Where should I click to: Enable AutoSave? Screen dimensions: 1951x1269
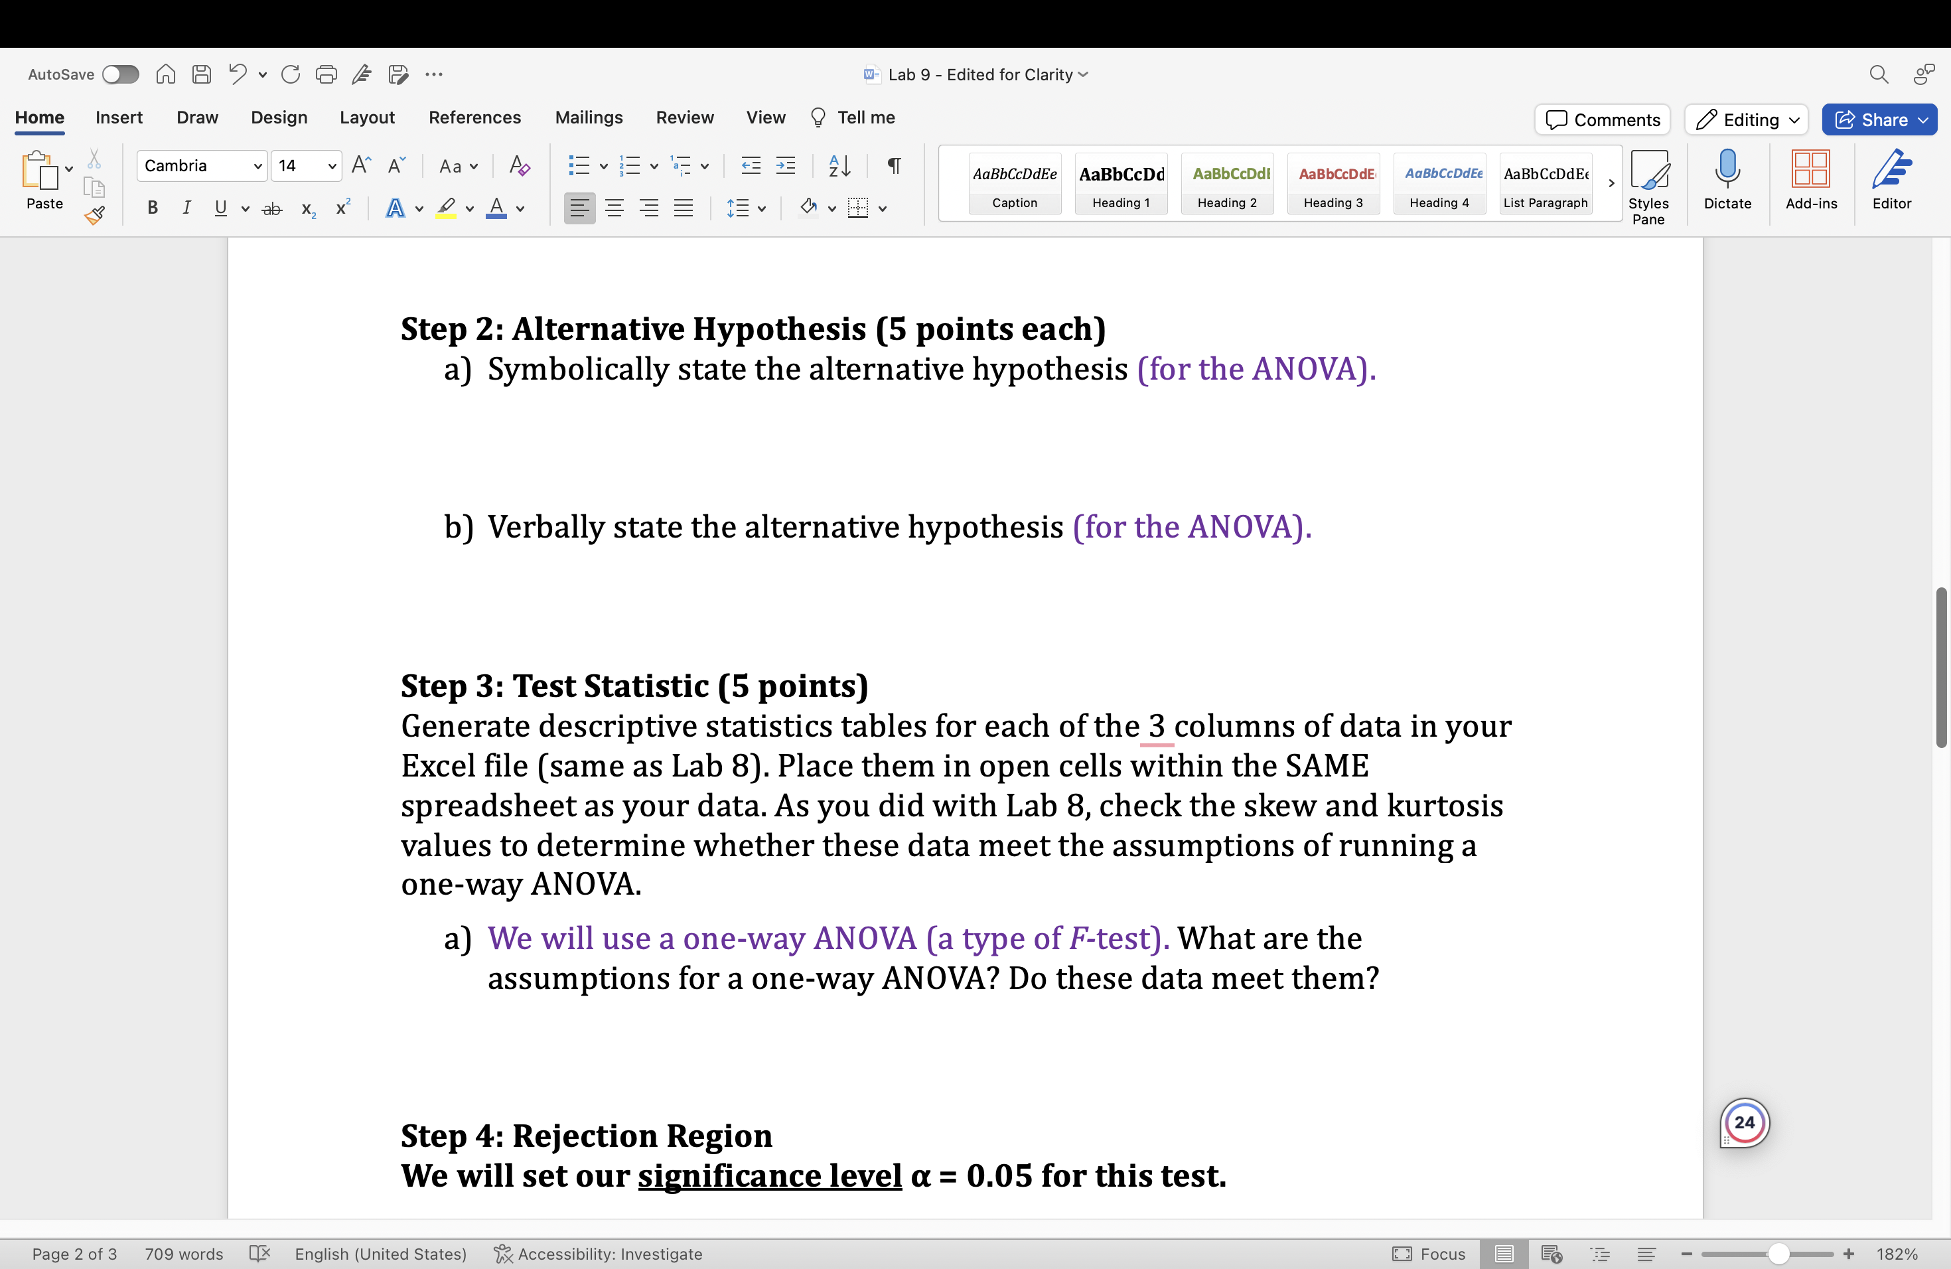[x=121, y=74]
